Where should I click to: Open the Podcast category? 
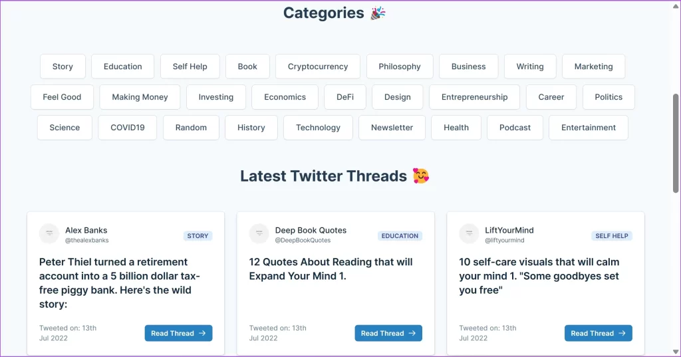tap(515, 128)
